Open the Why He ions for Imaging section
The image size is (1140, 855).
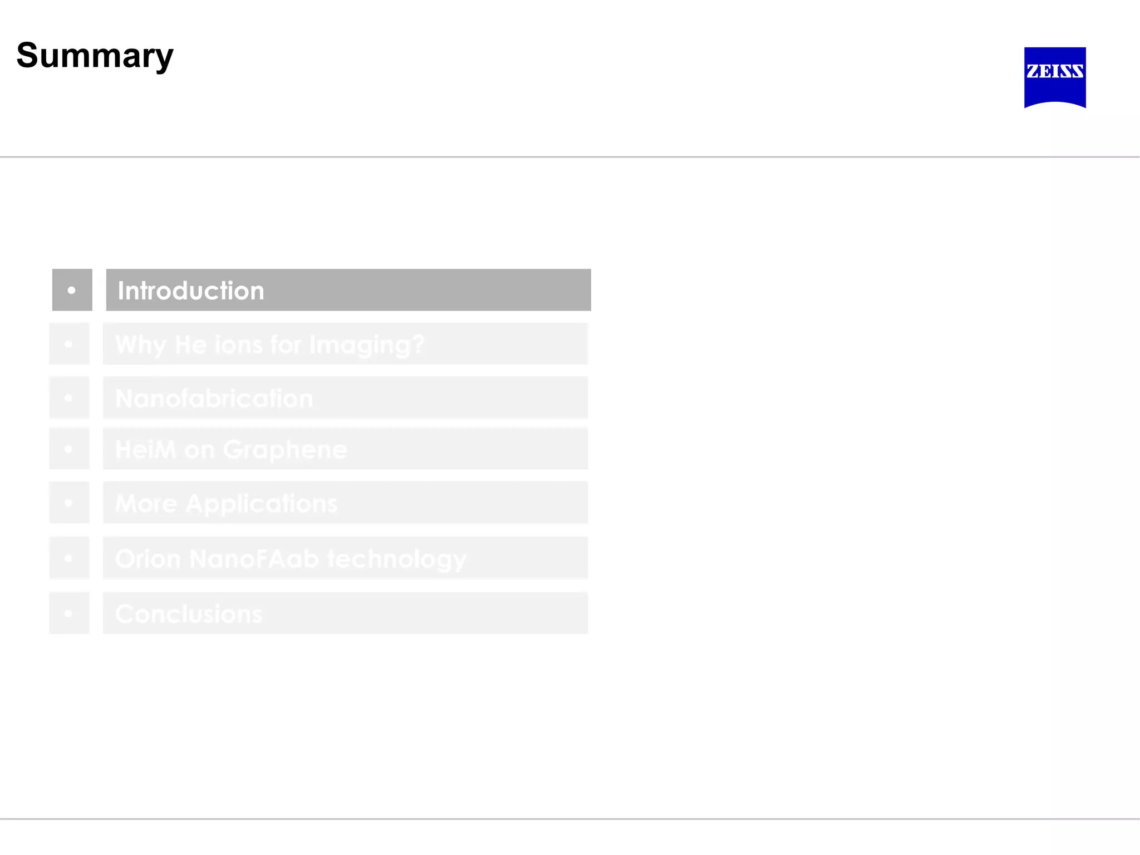point(345,344)
